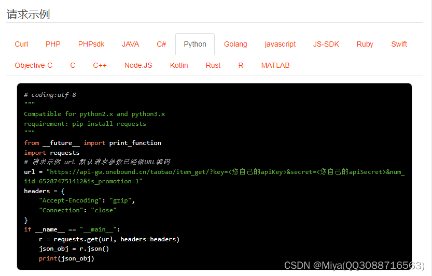Viewport: 432px width, 276px height.
Task: Open the PHP example tab
Action: pyautogui.click(x=53, y=44)
